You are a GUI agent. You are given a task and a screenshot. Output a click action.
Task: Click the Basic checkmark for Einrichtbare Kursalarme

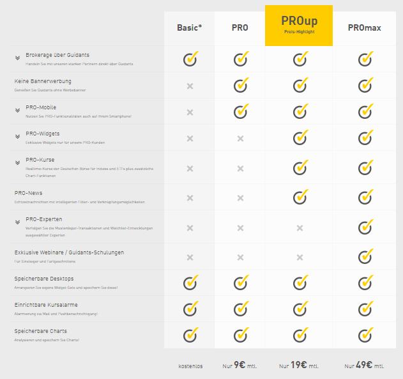[190, 309]
